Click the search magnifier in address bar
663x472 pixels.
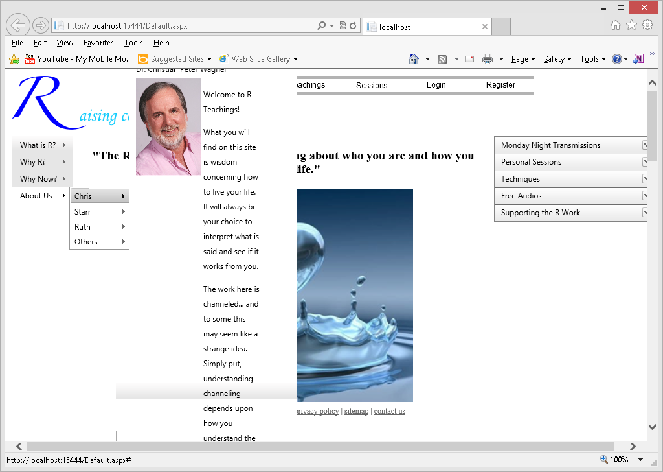[x=321, y=26]
